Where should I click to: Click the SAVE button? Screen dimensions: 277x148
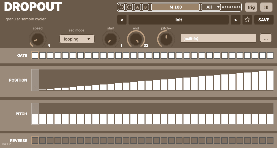[x=264, y=20]
